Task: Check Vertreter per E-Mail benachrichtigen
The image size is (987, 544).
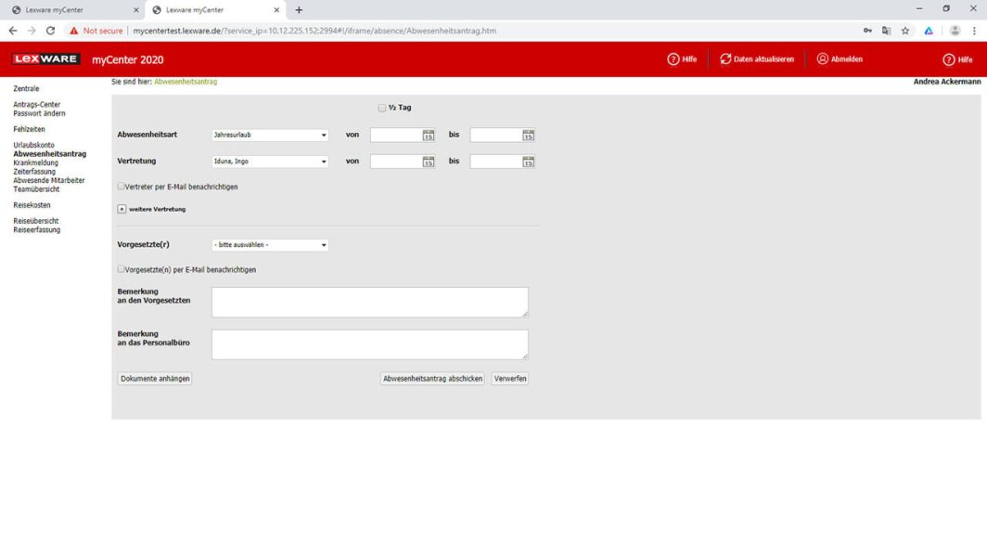Action: [121, 187]
